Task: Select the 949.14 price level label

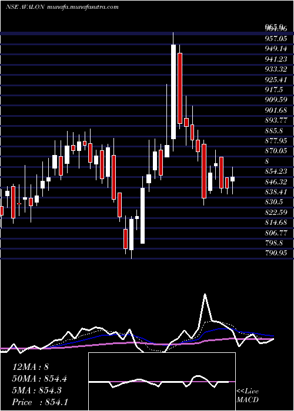Action: [276, 49]
